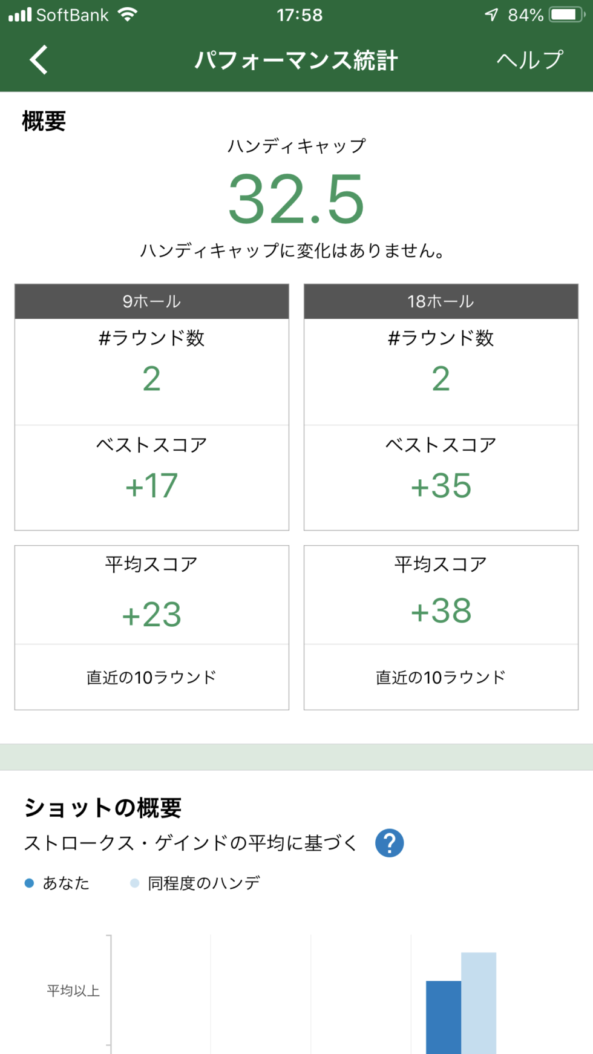
Task: Tap 9-hole best score +17
Action: tap(152, 486)
